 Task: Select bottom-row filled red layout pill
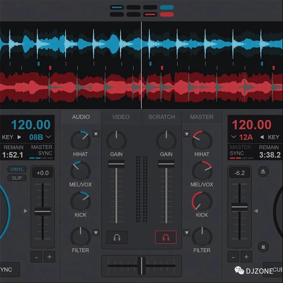pyautogui.click(x=167, y=14)
